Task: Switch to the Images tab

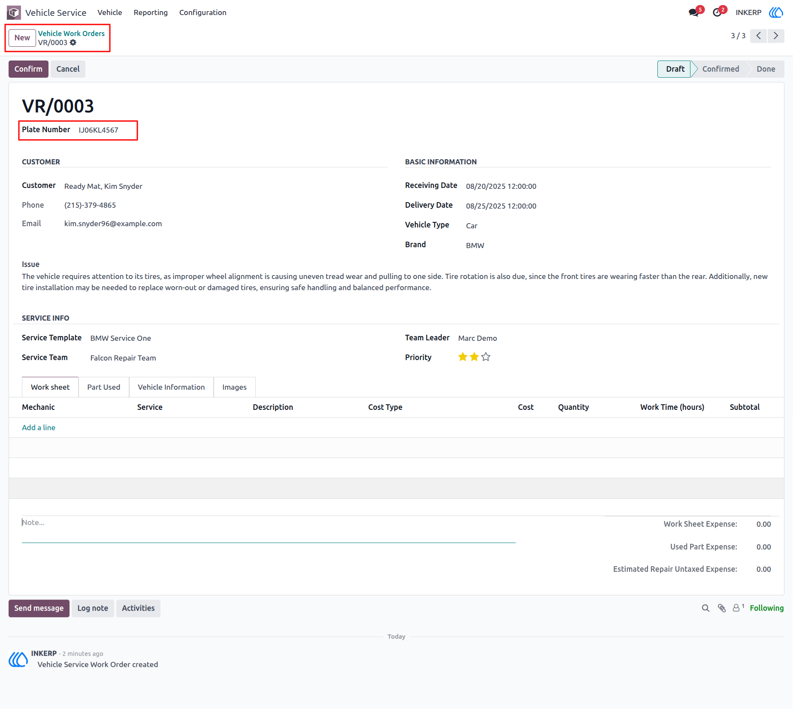Action: (x=234, y=387)
